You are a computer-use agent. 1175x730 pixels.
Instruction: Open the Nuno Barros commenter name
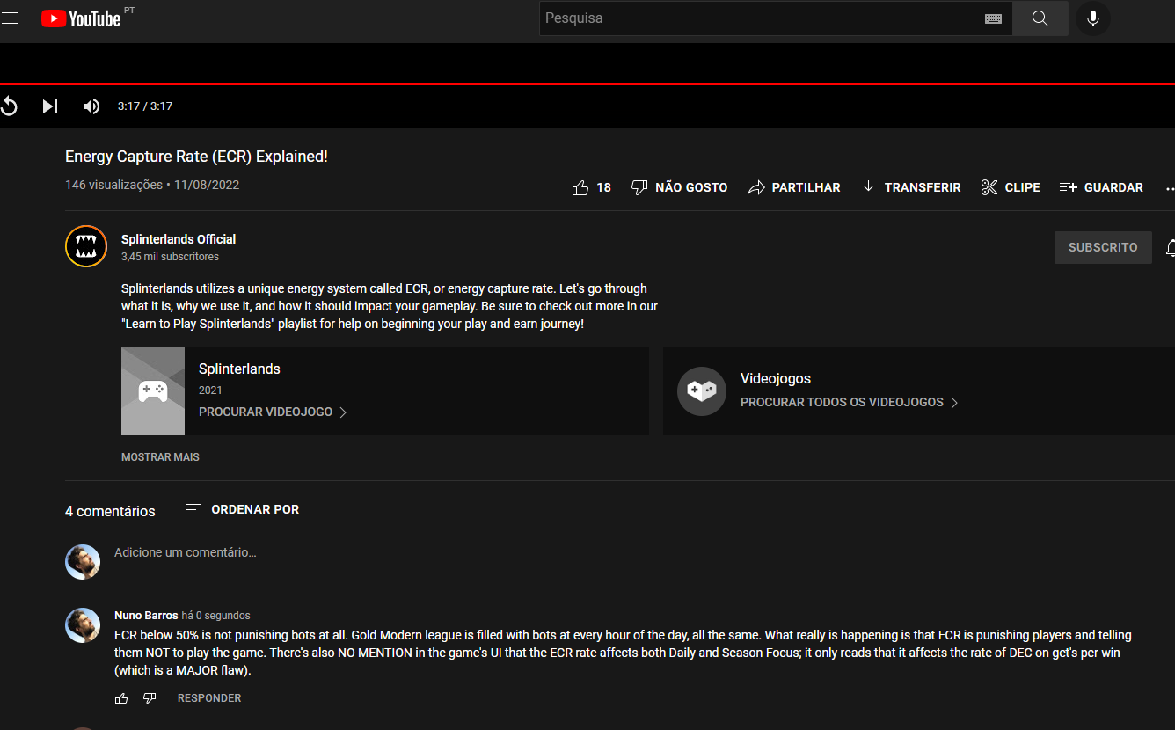point(146,616)
